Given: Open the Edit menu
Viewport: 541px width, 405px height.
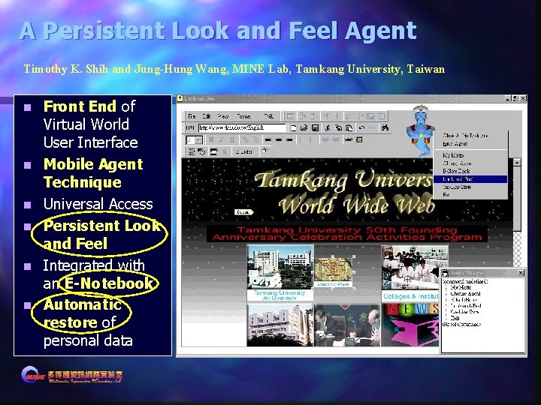Looking at the screenshot, I should 207,116.
